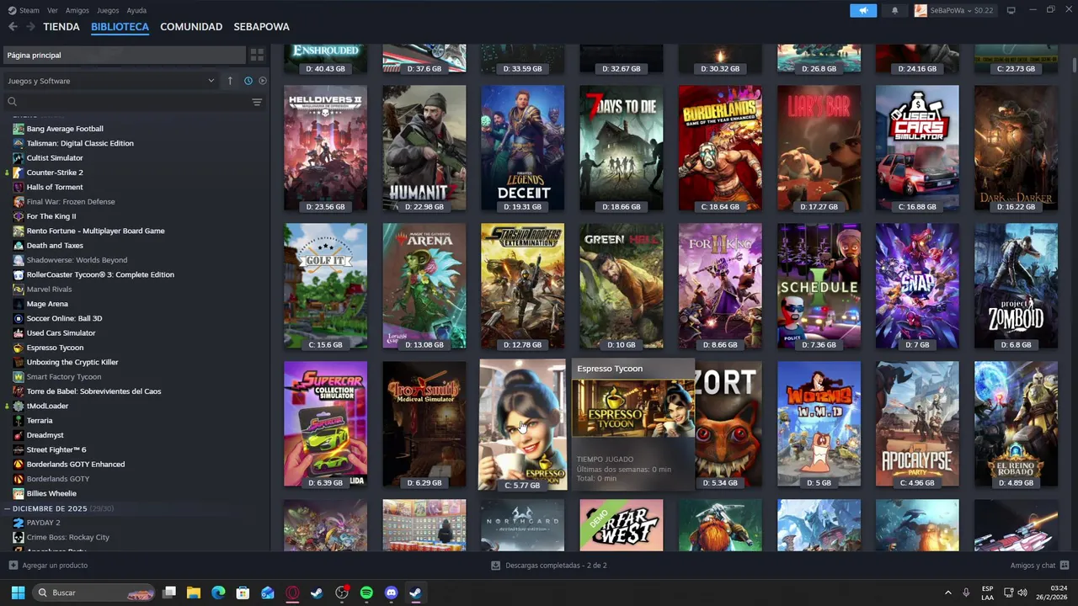
Task: Open Used Cars Simulator cover
Action: (x=917, y=148)
